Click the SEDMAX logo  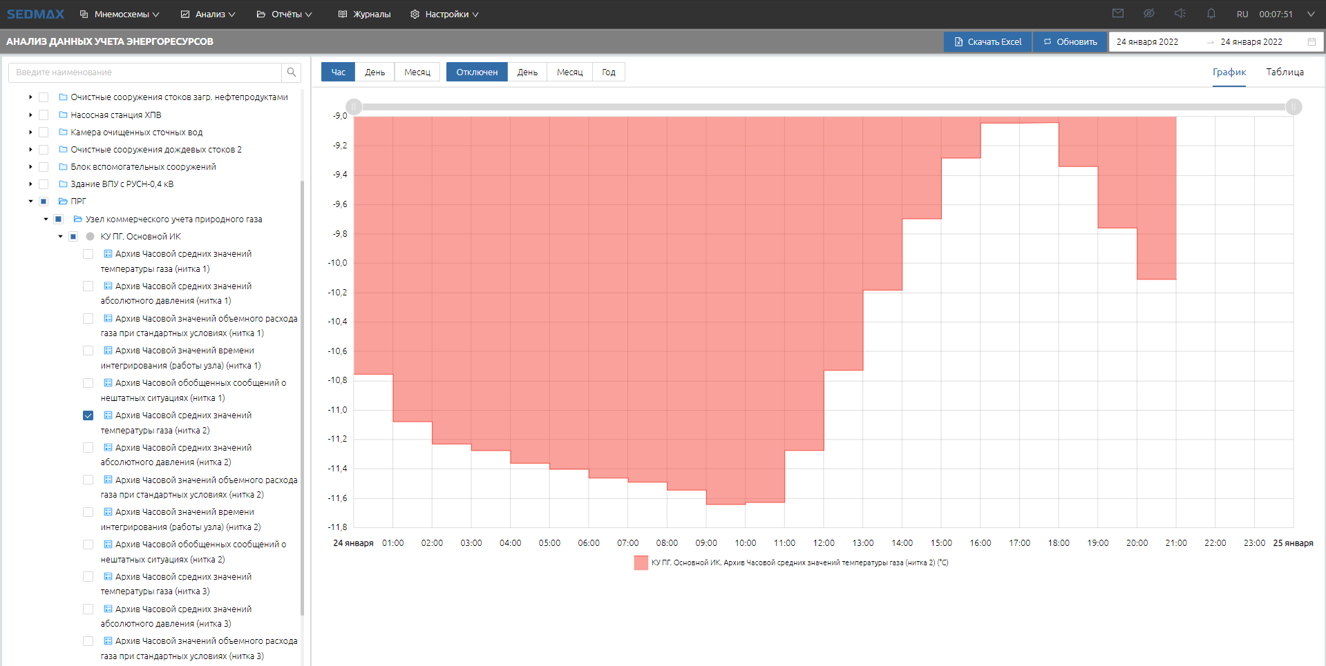35,14
